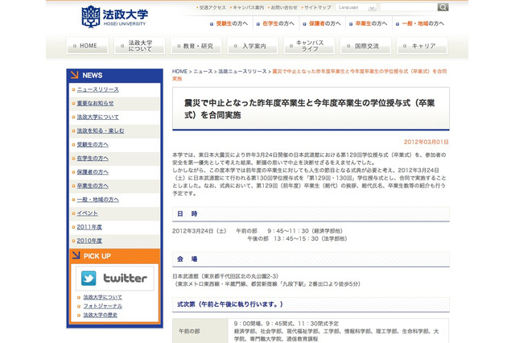Image resolution: width=515 pixels, height=343 pixels.
Task: Open ニュースリリース in the NEWS sidebar
Action: coord(97,89)
